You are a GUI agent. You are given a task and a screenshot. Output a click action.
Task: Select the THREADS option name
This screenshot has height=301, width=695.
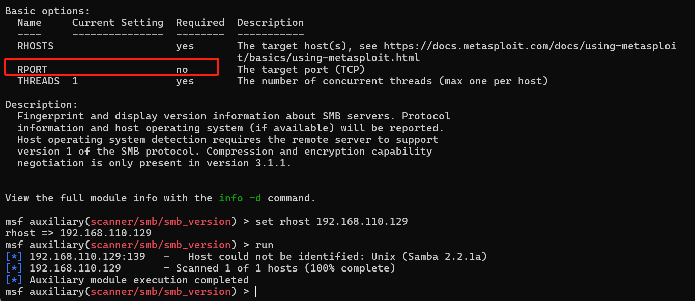coord(38,81)
